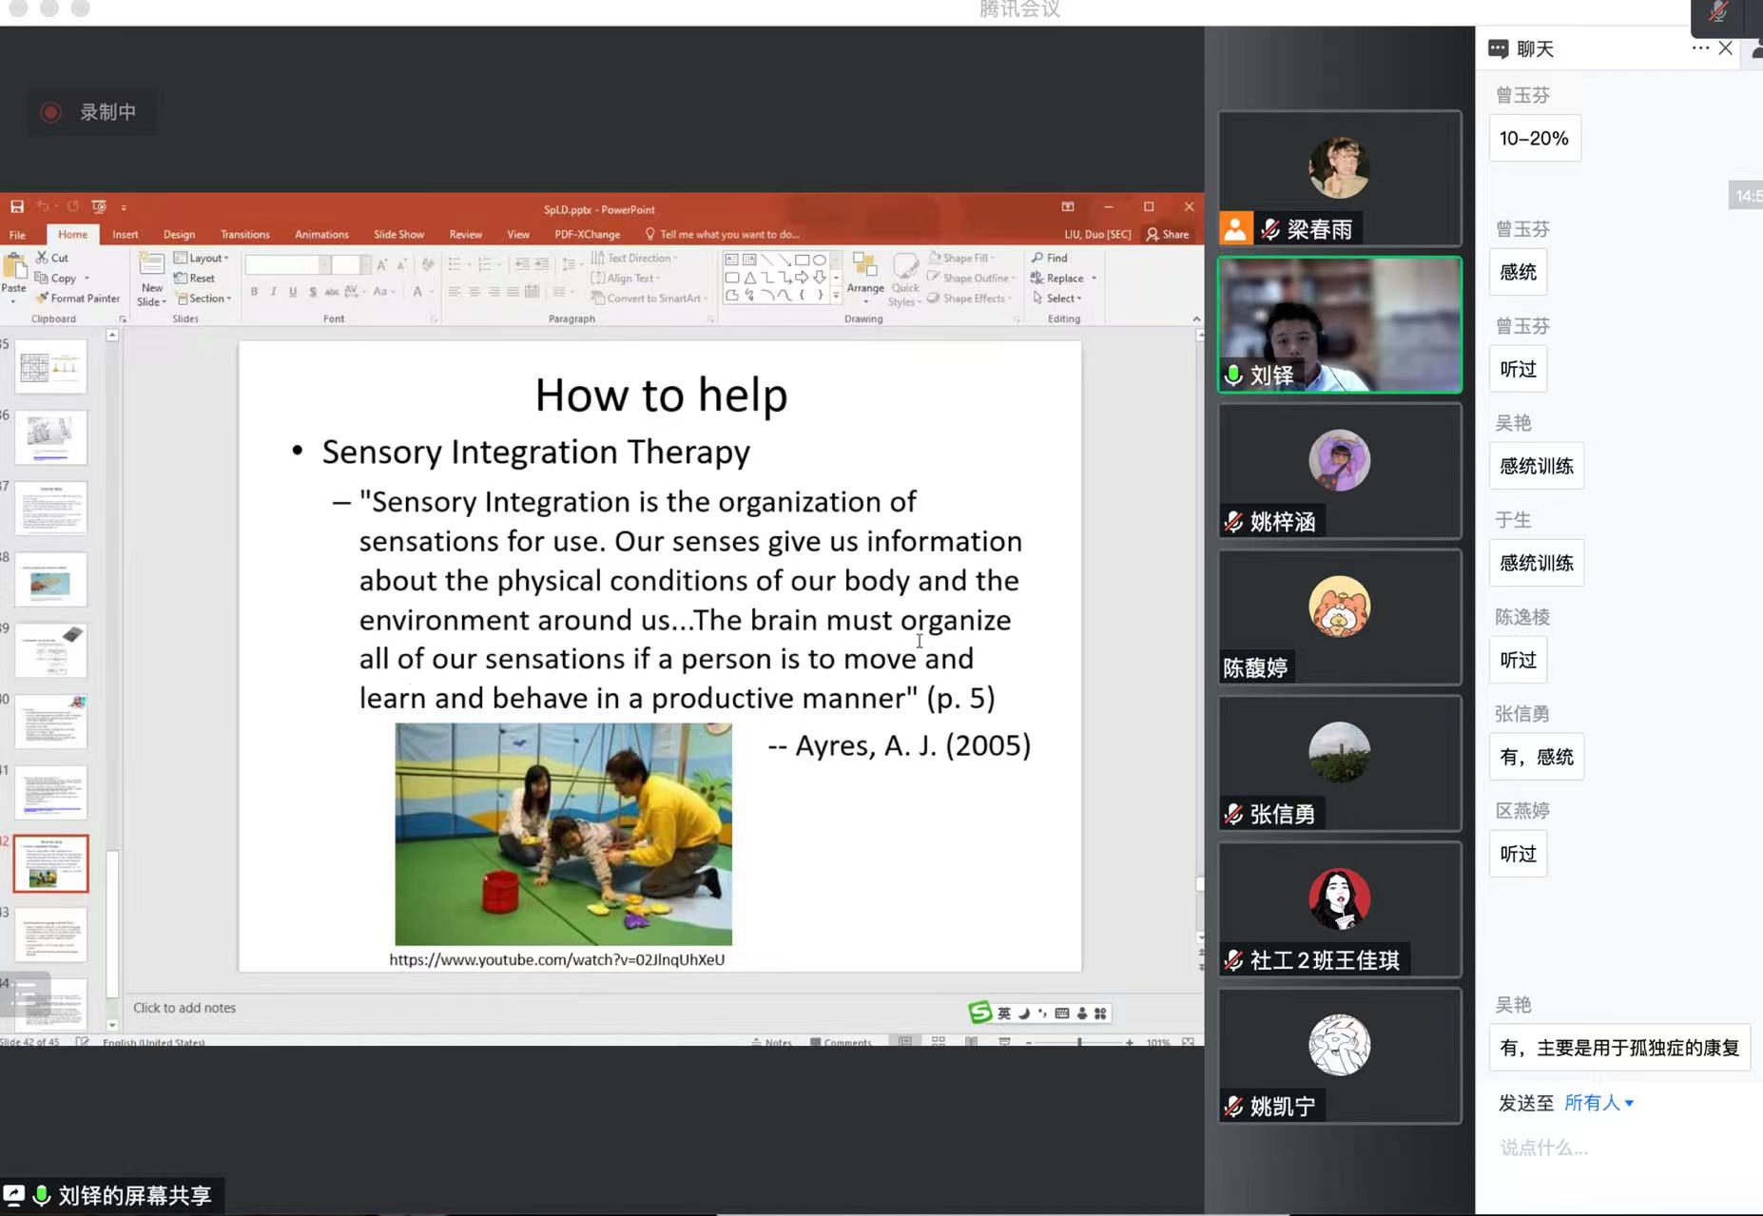Toggle Italic formatting in Font group
The width and height of the screenshot is (1763, 1216).
(273, 292)
